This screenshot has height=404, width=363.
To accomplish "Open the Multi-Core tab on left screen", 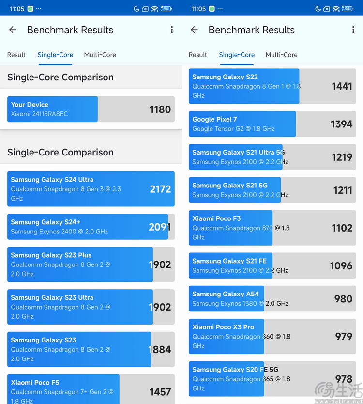I will [x=100, y=55].
